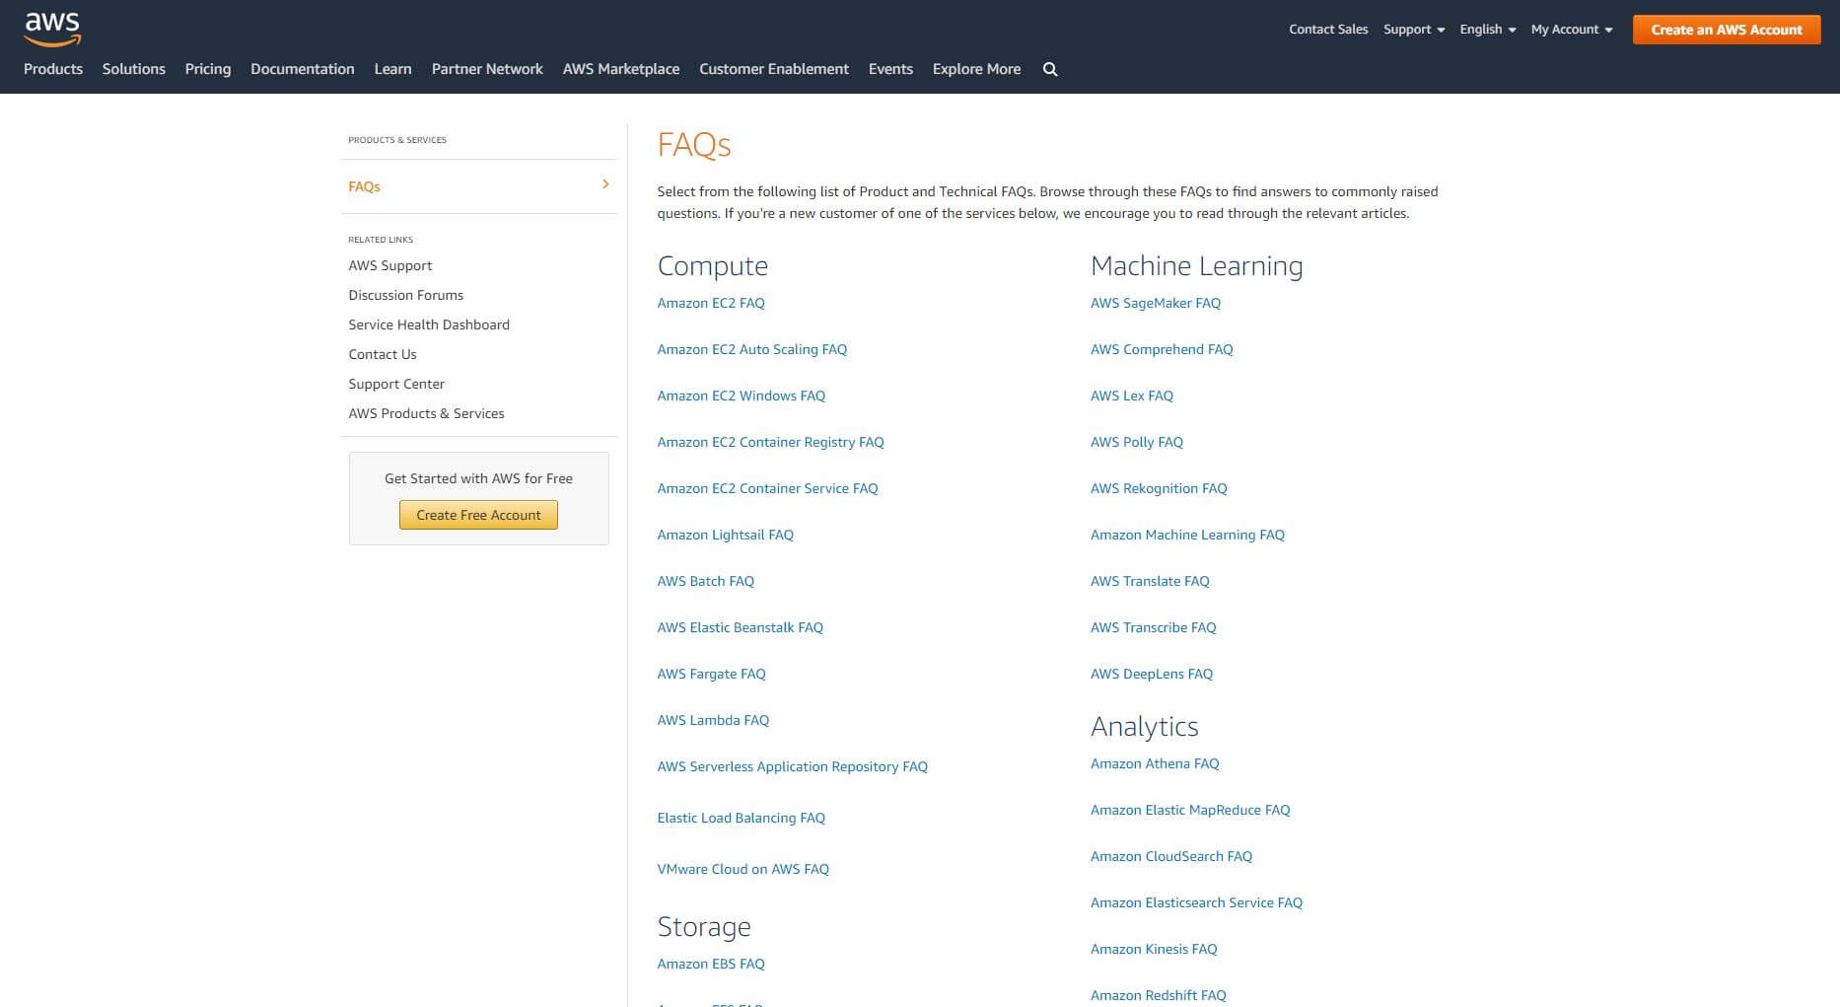Click Create an AWS Account

tap(1726, 30)
